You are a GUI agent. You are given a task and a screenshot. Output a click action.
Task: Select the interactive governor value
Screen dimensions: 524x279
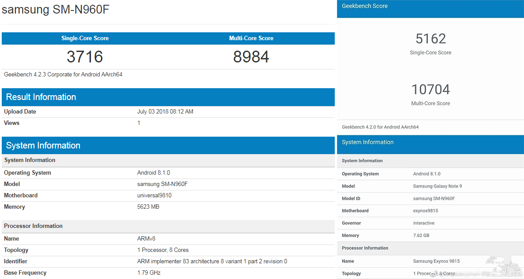point(423,223)
